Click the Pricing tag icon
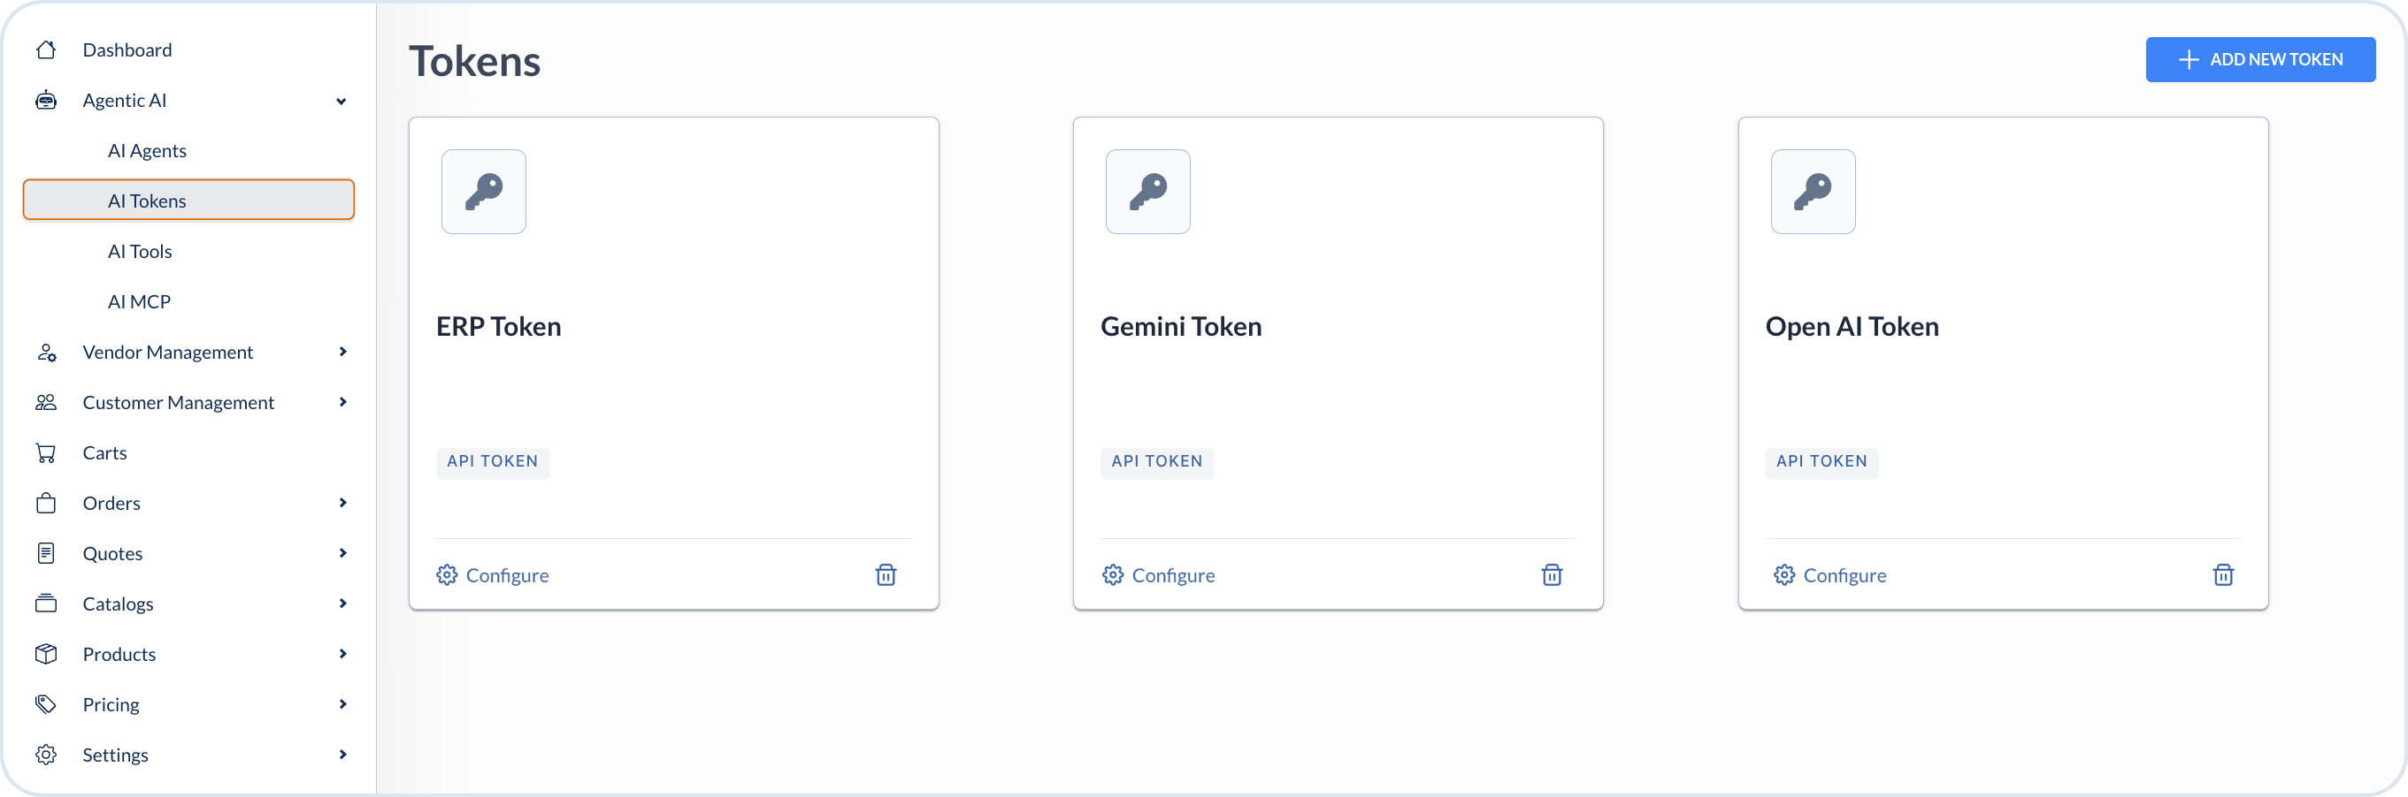Image resolution: width=2408 pixels, height=797 pixels. click(46, 703)
